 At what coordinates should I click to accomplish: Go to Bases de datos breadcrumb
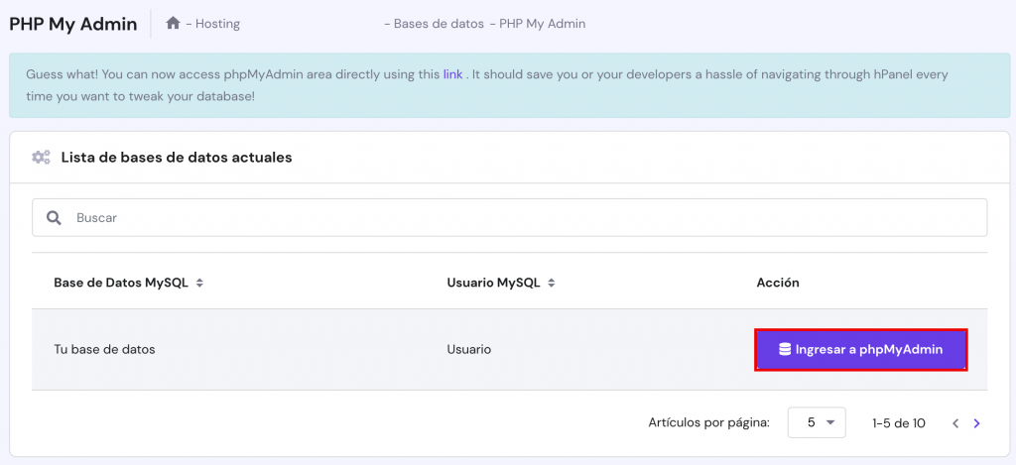[x=436, y=23]
